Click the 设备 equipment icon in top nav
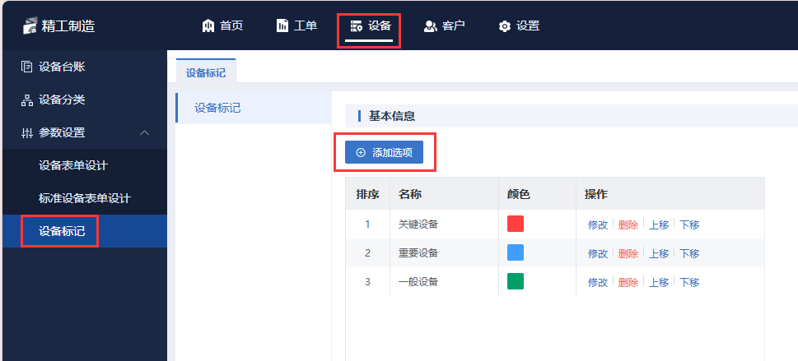 click(357, 26)
